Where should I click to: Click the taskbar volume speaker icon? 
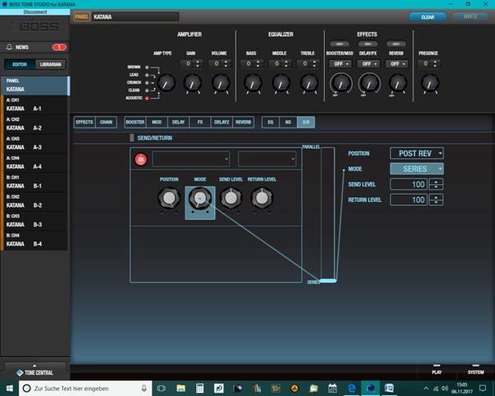point(445,388)
